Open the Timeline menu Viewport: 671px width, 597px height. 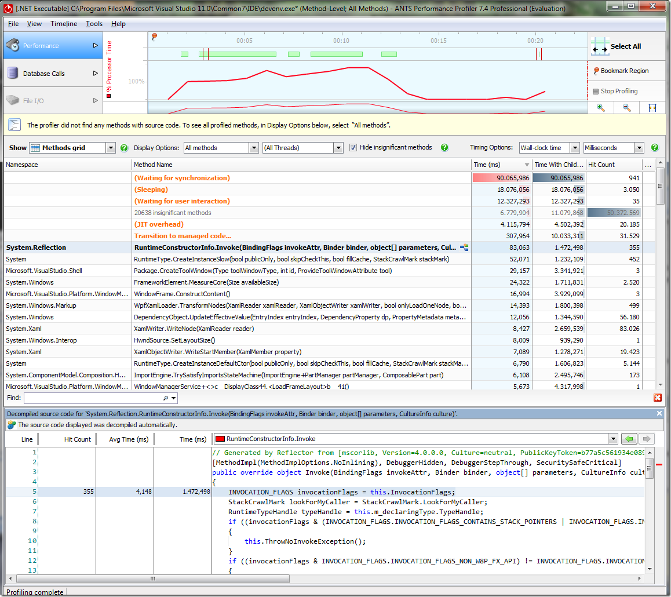tap(64, 24)
